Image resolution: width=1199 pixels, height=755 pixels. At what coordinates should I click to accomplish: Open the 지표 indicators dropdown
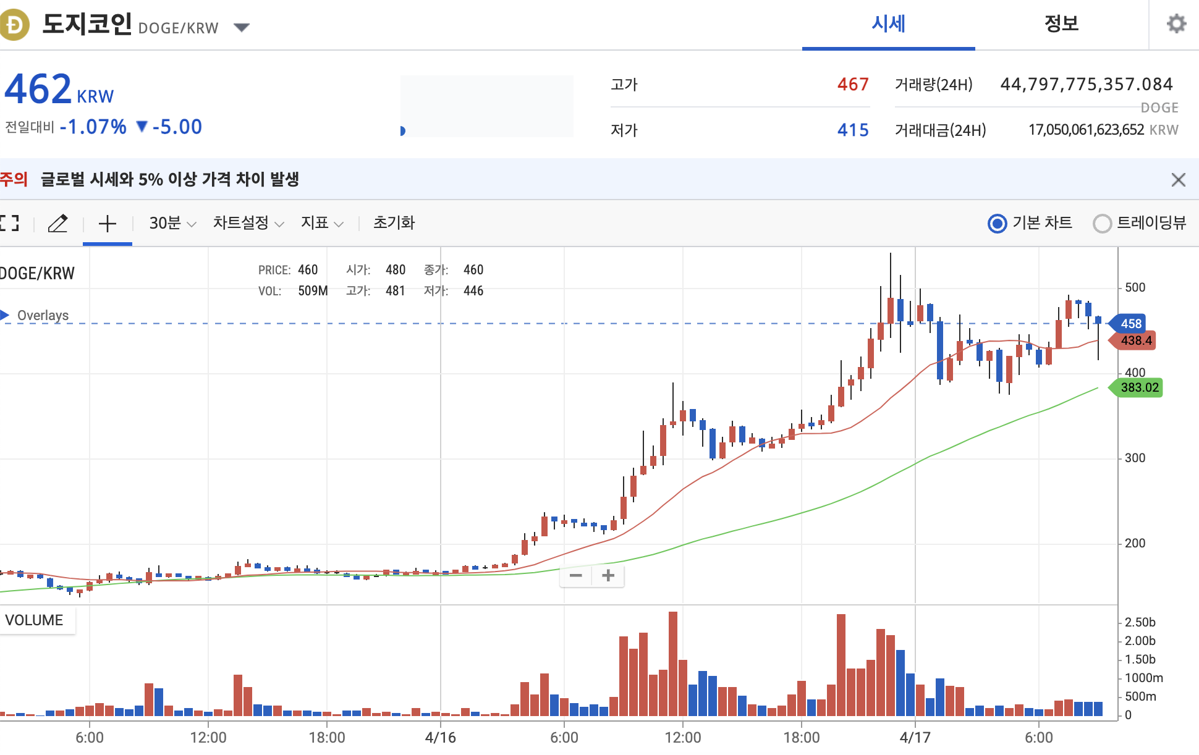pos(322,223)
